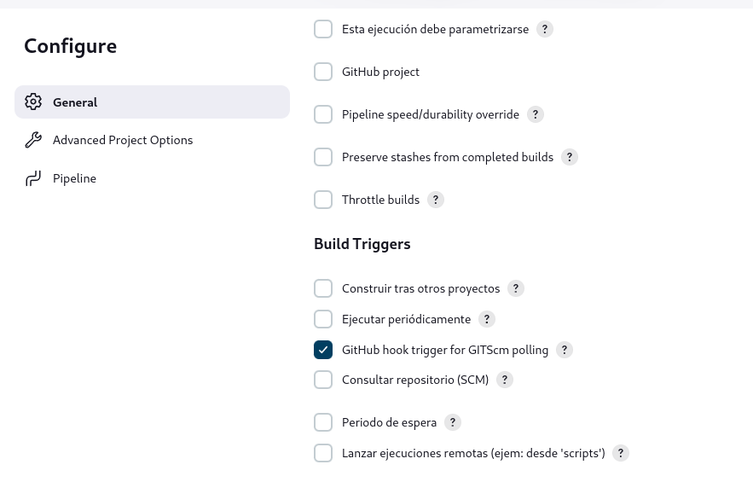Image resolution: width=753 pixels, height=482 pixels.
Task: Click the General gear icon
Action: click(x=33, y=102)
